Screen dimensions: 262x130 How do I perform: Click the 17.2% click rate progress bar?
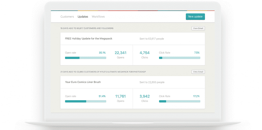179,101
